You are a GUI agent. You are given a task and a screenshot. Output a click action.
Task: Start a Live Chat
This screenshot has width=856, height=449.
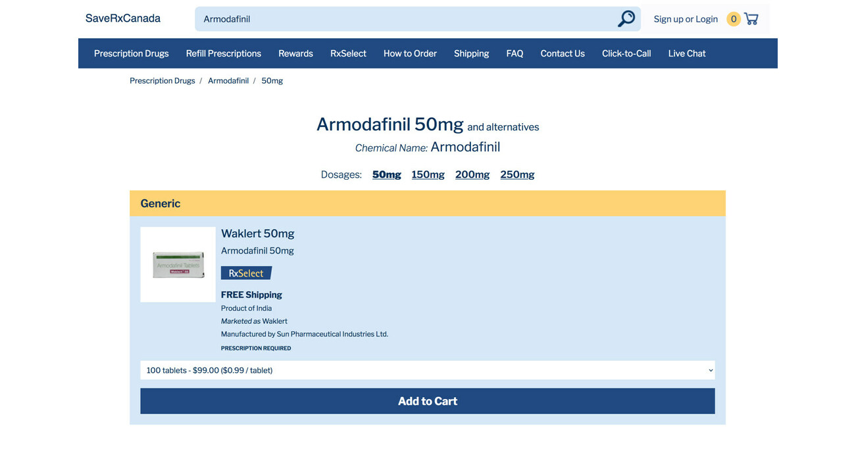(x=687, y=53)
